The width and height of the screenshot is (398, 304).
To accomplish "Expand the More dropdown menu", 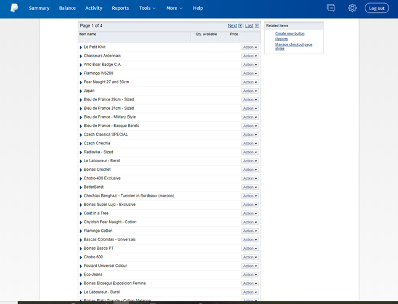I will click(175, 8).
